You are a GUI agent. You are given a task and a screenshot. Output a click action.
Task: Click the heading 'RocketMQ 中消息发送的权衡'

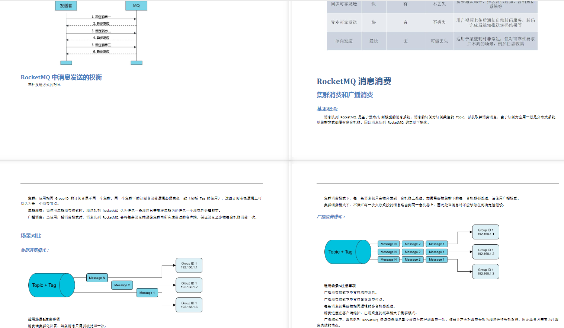click(x=61, y=77)
